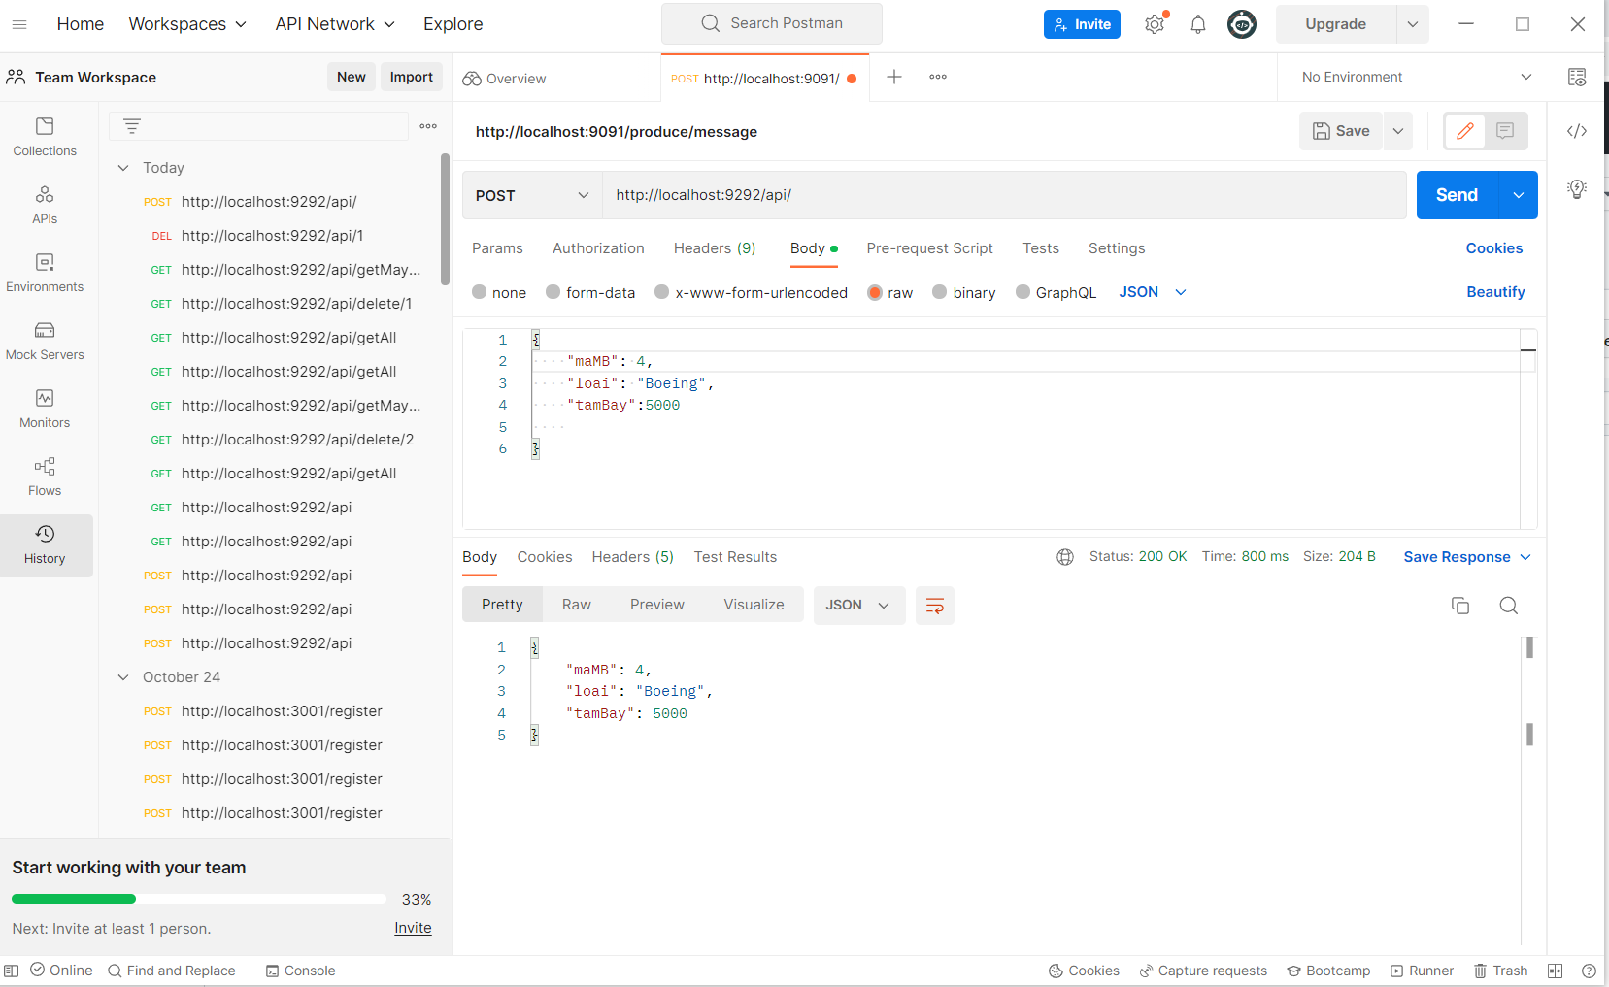Open the Flows sidebar panel
This screenshot has width=1609, height=987.
point(45,477)
